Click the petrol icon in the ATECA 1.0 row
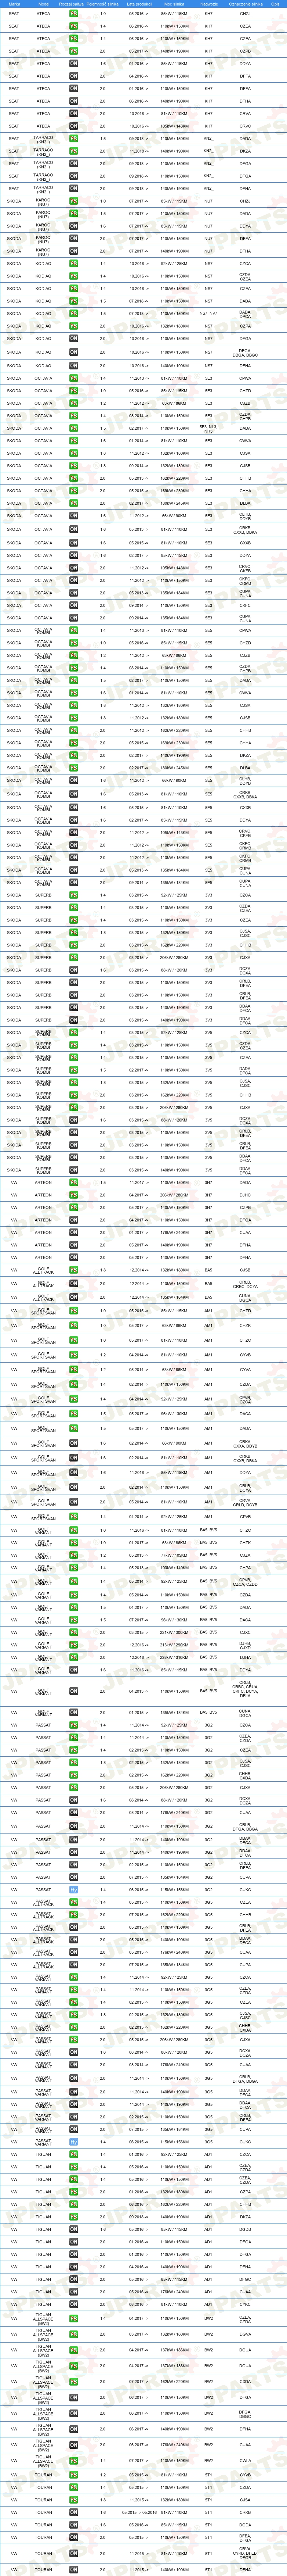 (x=74, y=14)
